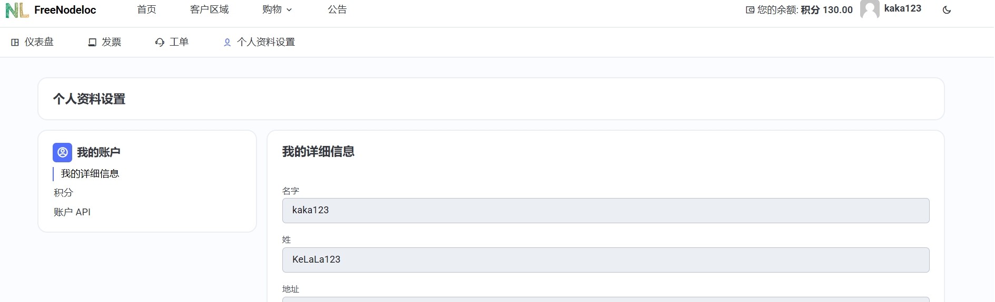Click the FreeNodeloc NL logo icon
Screen dimensions: 995x302
(17, 9)
